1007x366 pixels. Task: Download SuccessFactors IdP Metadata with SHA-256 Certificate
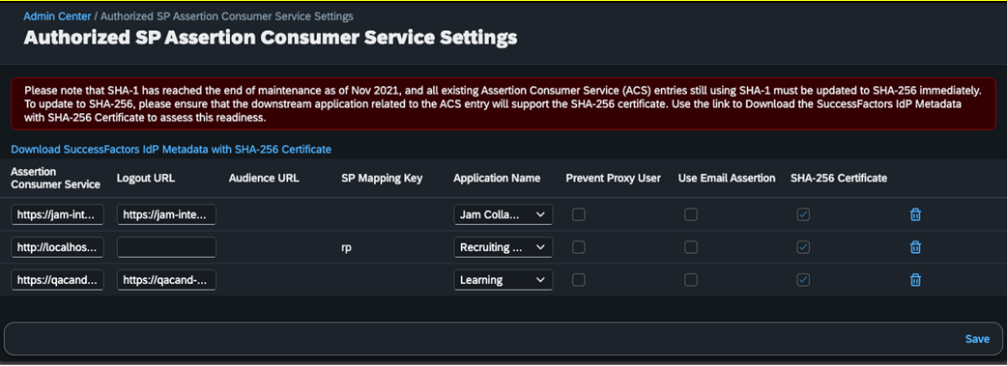pyautogui.click(x=171, y=149)
